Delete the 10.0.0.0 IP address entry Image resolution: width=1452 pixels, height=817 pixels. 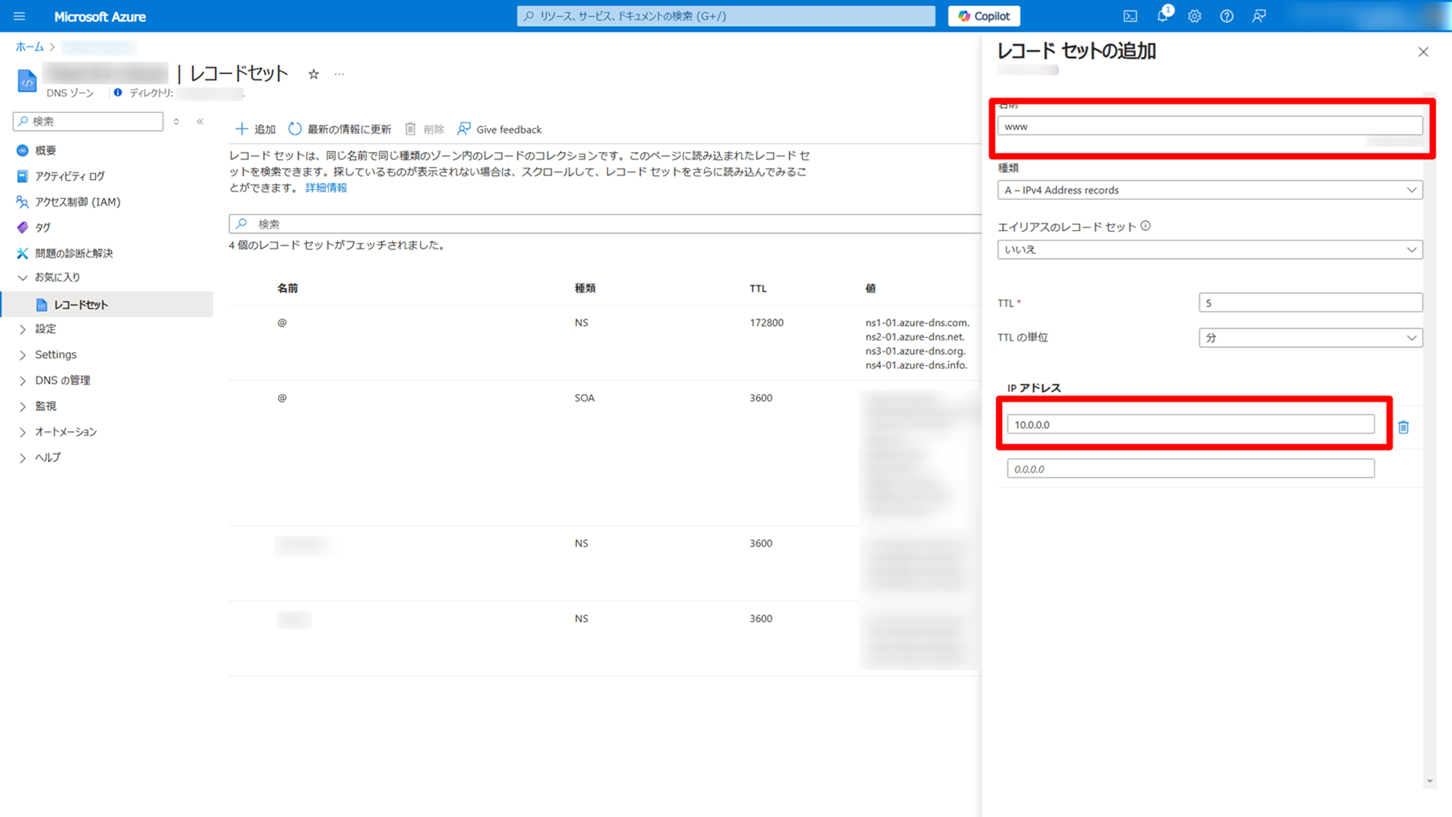pos(1404,427)
